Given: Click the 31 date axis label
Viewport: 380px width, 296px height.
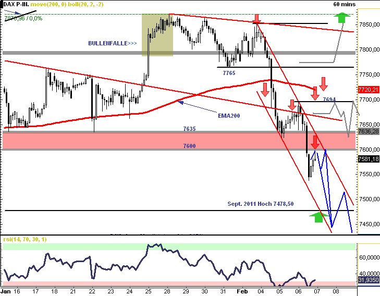Looking at the screenshot, I should [223, 291].
